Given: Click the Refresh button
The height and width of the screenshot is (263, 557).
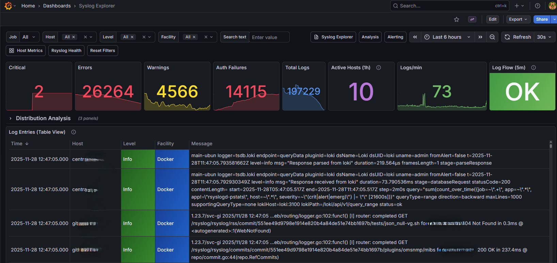Looking at the screenshot, I should tap(518, 37).
